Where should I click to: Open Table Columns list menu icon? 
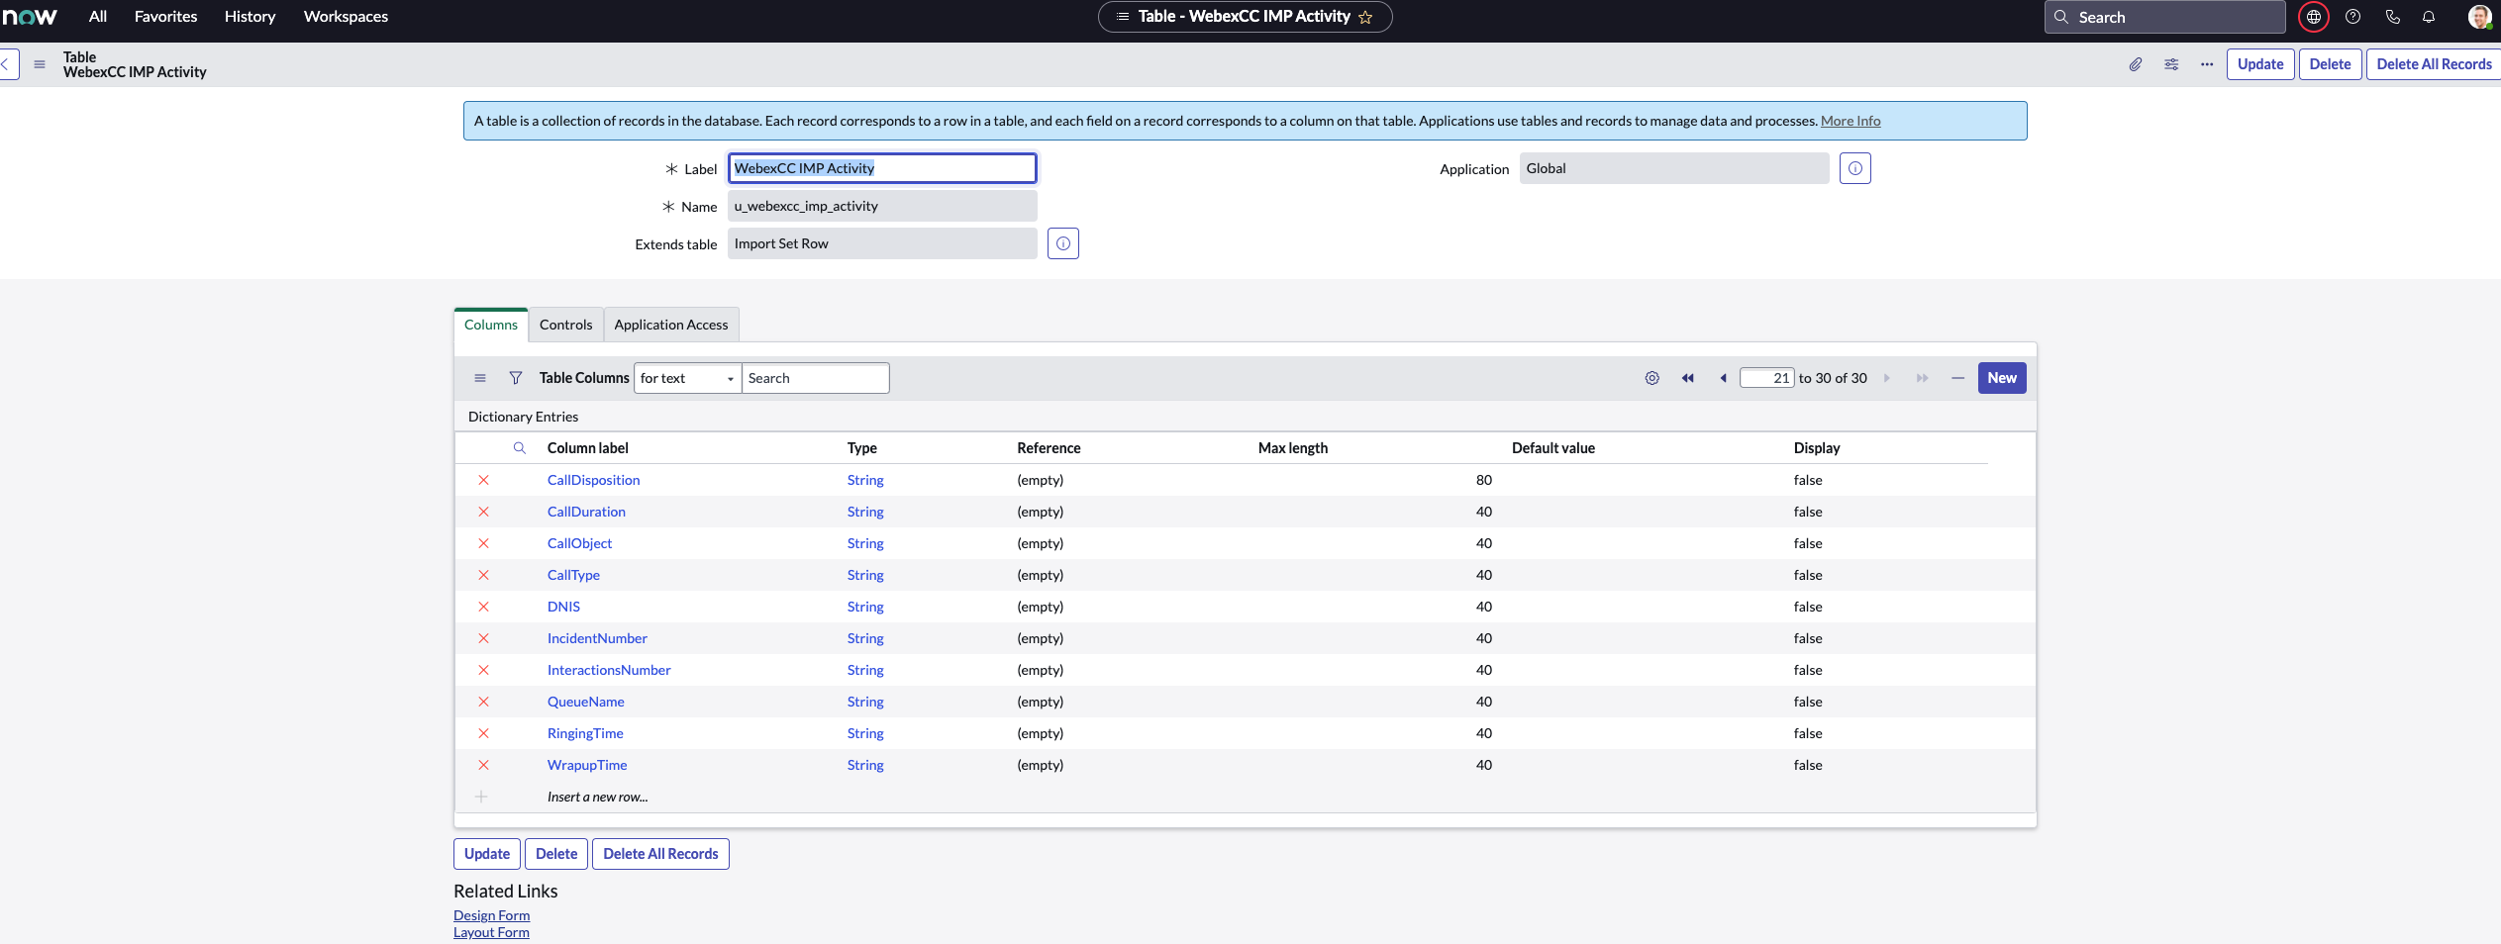click(480, 378)
